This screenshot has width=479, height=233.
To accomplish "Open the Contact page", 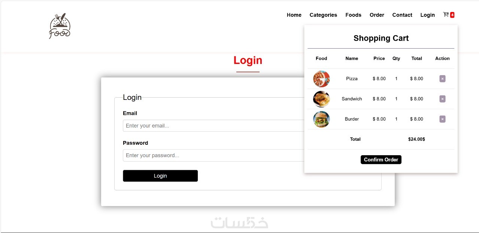I will point(402,15).
